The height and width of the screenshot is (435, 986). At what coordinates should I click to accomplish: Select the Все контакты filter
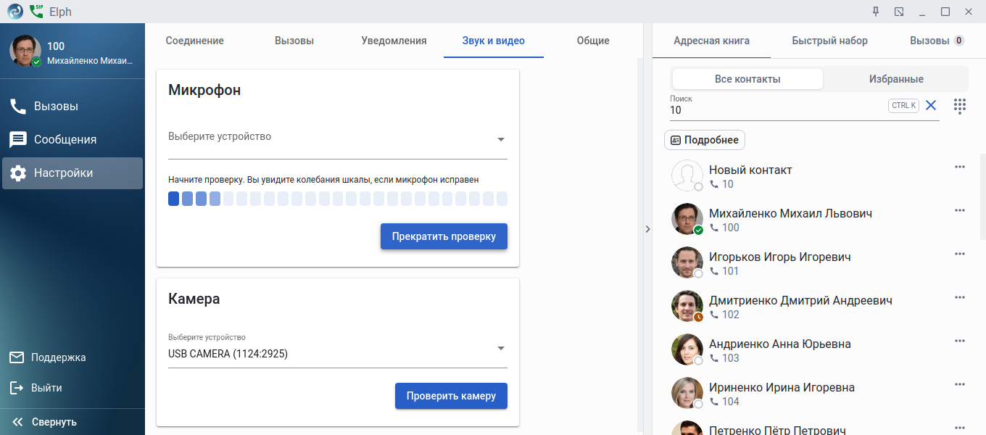coord(747,79)
